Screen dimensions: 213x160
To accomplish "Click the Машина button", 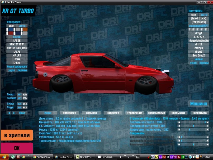I will (x=198, y=104).
